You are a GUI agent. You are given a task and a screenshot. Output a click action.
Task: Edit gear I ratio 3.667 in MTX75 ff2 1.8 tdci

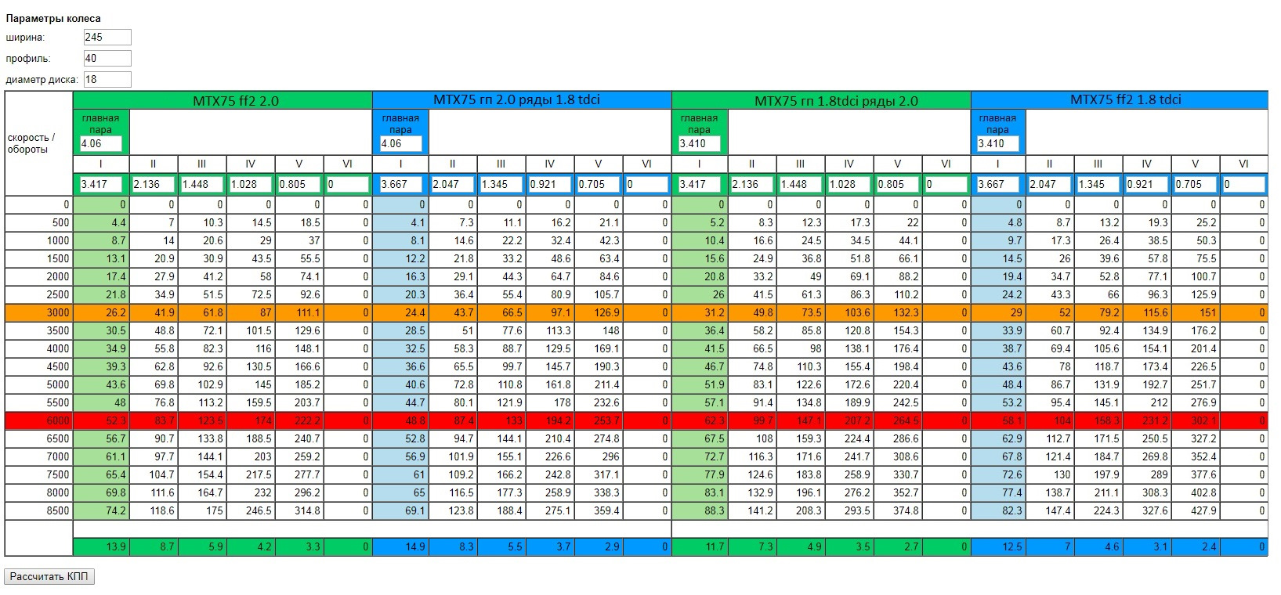998,185
